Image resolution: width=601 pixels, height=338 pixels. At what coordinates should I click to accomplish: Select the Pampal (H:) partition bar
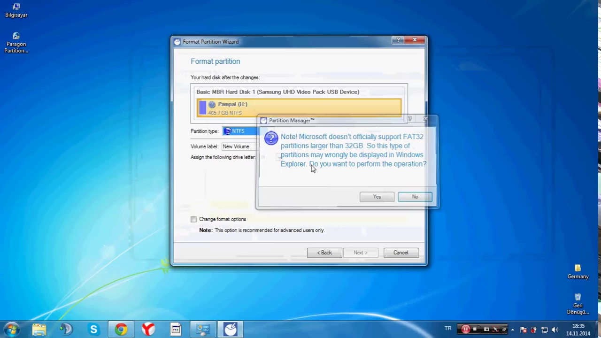[299, 108]
